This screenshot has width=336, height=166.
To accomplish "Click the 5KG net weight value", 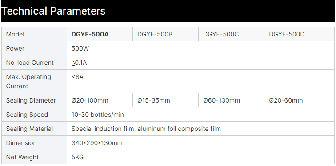I will point(78,157).
